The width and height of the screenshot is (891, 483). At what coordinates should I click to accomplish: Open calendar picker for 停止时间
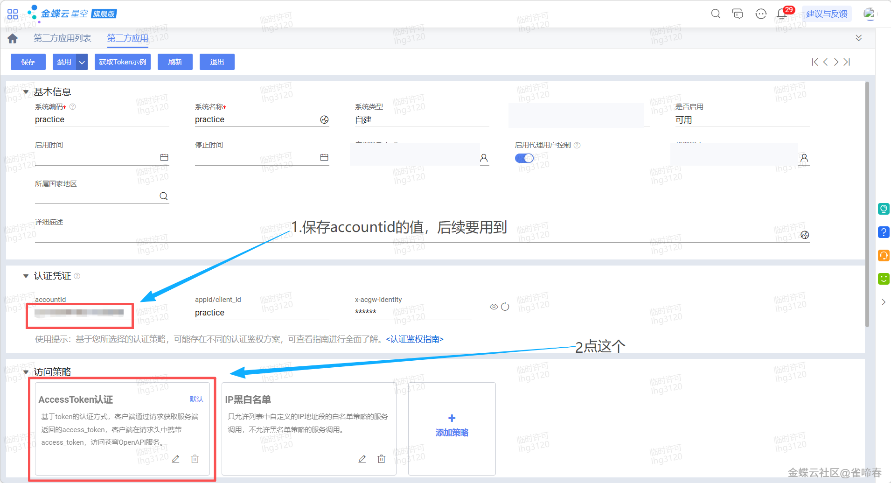pos(324,157)
